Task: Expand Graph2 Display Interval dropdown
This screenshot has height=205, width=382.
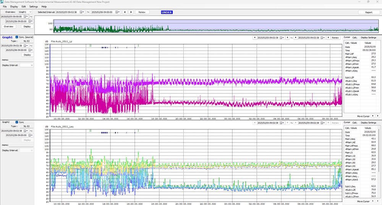Action: click(27, 151)
